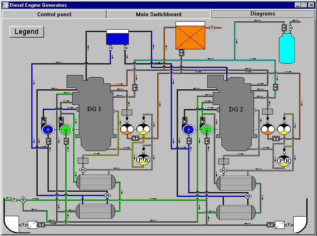Click the blue expansion tank at top

pos(117,37)
